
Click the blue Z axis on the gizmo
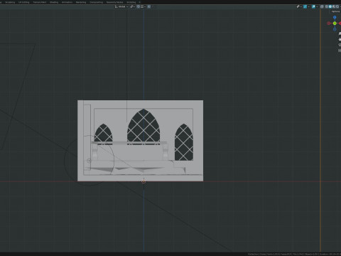point(335,17)
